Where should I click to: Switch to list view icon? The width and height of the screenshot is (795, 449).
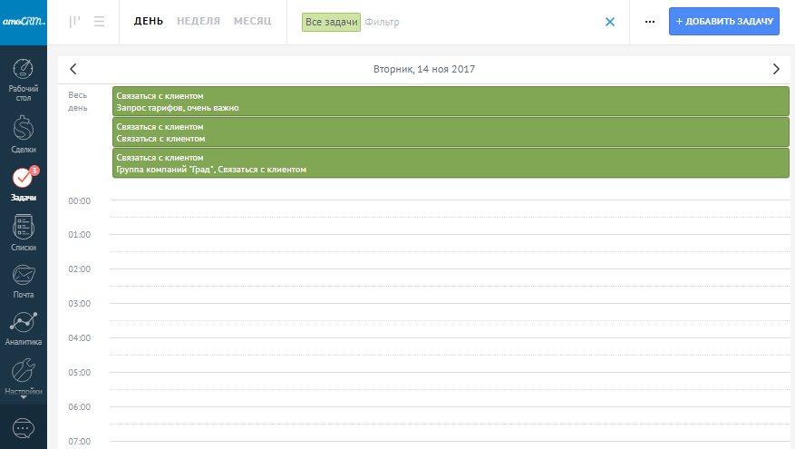pyautogui.click(x=99, y=22)
